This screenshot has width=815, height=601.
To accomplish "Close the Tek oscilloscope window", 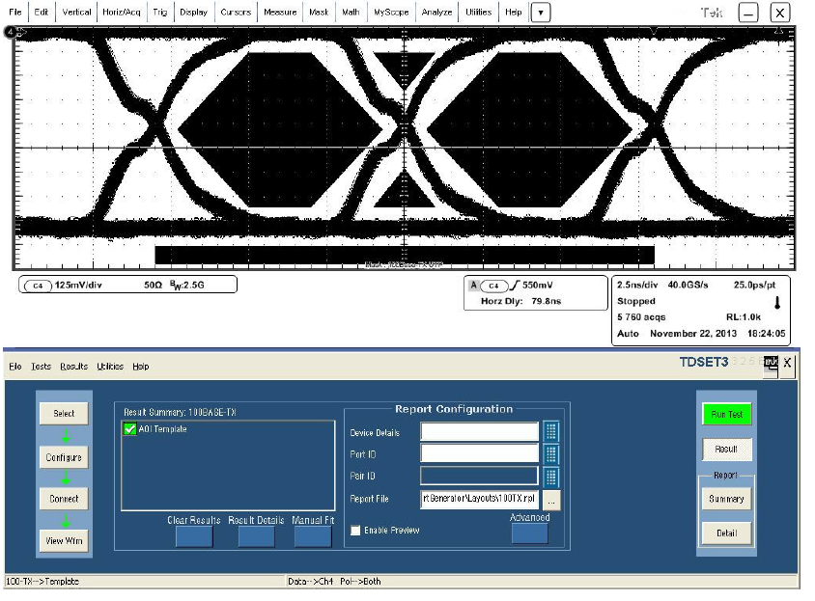I will 779,13.
